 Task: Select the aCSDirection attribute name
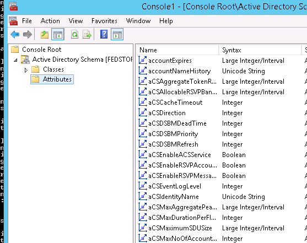167,113
